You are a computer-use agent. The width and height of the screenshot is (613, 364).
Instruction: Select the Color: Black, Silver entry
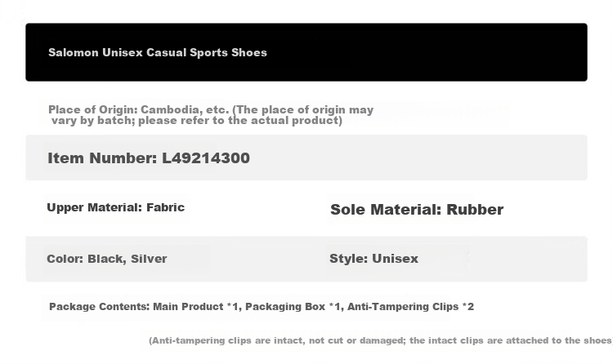pyautogui.click(x=107, y=259)
